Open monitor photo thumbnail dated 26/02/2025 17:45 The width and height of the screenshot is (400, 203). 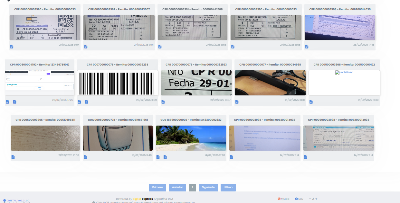click(x=340, y=28)
